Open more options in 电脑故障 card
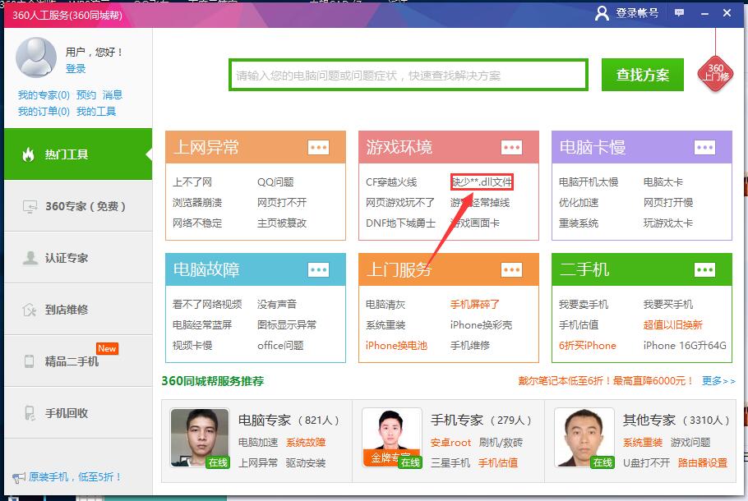The image size is (748, 501). tap(318, 270)
